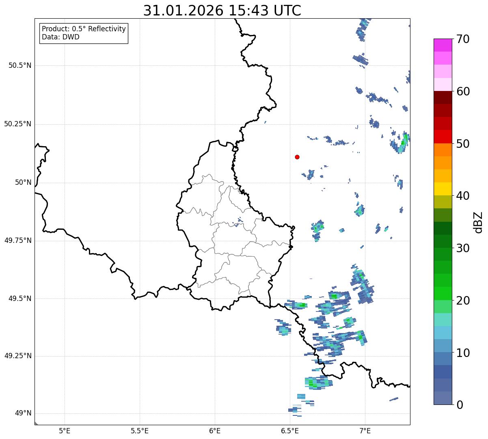Click the colorbar 70 tick label

coord(463,39)
